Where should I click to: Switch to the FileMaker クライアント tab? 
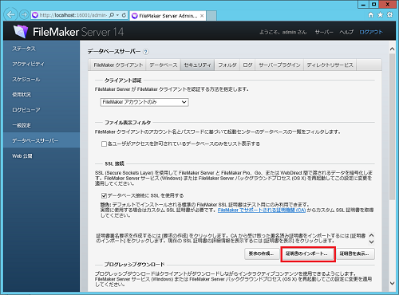coord(118,65)
